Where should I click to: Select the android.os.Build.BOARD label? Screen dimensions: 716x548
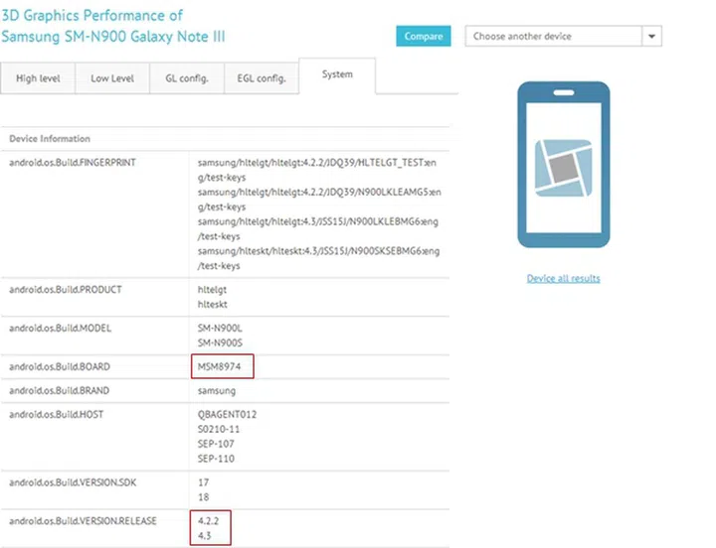[60, 366]
